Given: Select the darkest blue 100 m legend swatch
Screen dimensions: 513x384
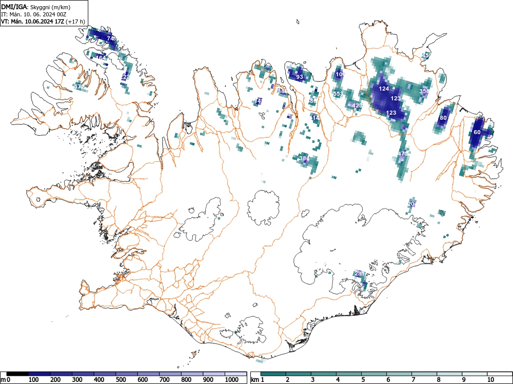Looking at the screenshot, I should 40,374.
